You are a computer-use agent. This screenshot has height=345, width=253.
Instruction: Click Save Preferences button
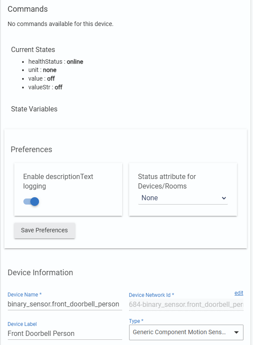(x=45, y=231)
